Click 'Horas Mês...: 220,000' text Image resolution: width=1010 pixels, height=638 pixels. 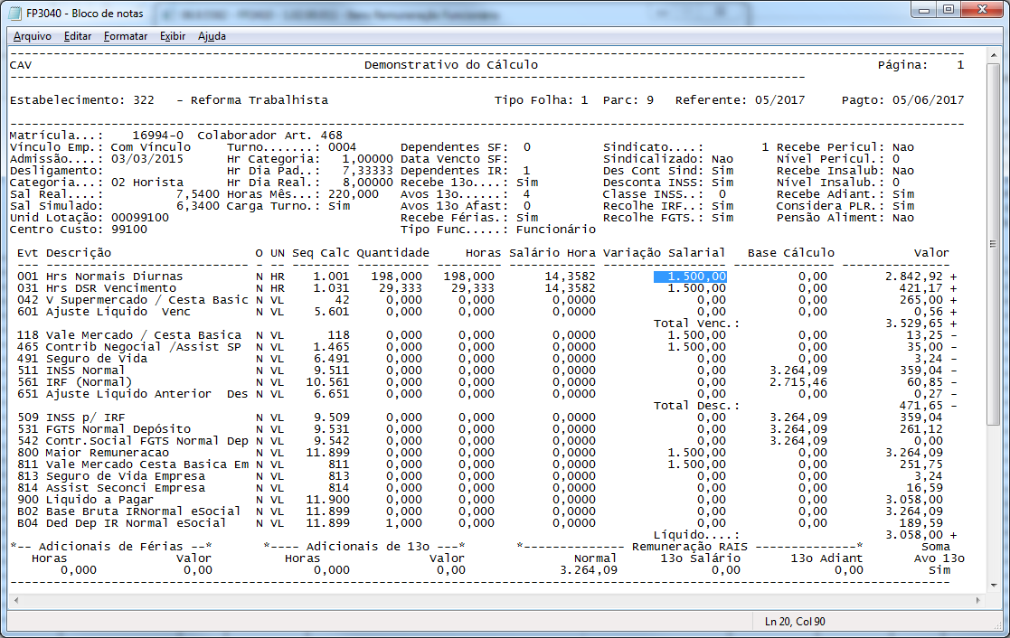tap(303, 194)
